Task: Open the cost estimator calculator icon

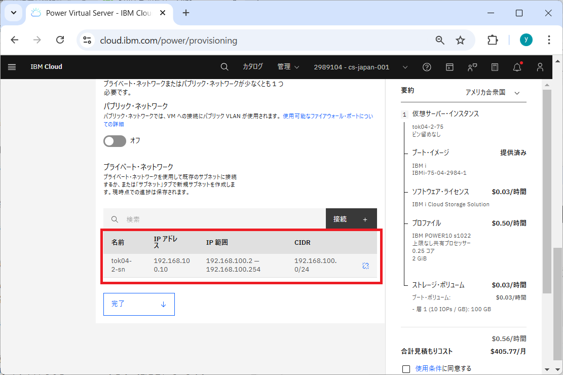Action: [x=495, y=67]
